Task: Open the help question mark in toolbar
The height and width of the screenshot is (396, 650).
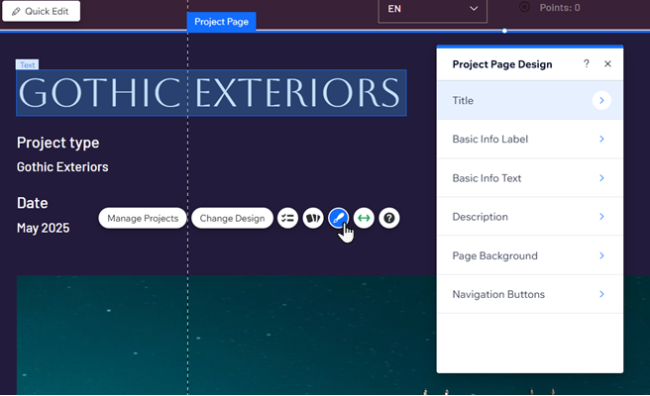Action: 389,218
